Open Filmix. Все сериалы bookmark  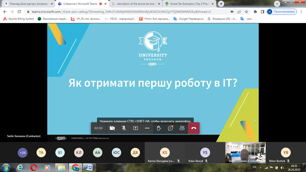pyautogui.click(x=154, y=19)
